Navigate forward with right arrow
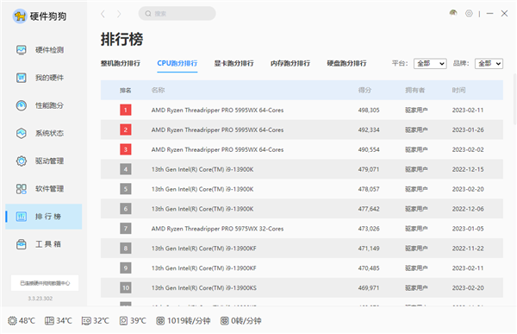Viewport: 517px width, 334px height. [x=119, y=14]
